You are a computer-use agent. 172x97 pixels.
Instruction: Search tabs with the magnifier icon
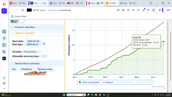tap(151, 3)
